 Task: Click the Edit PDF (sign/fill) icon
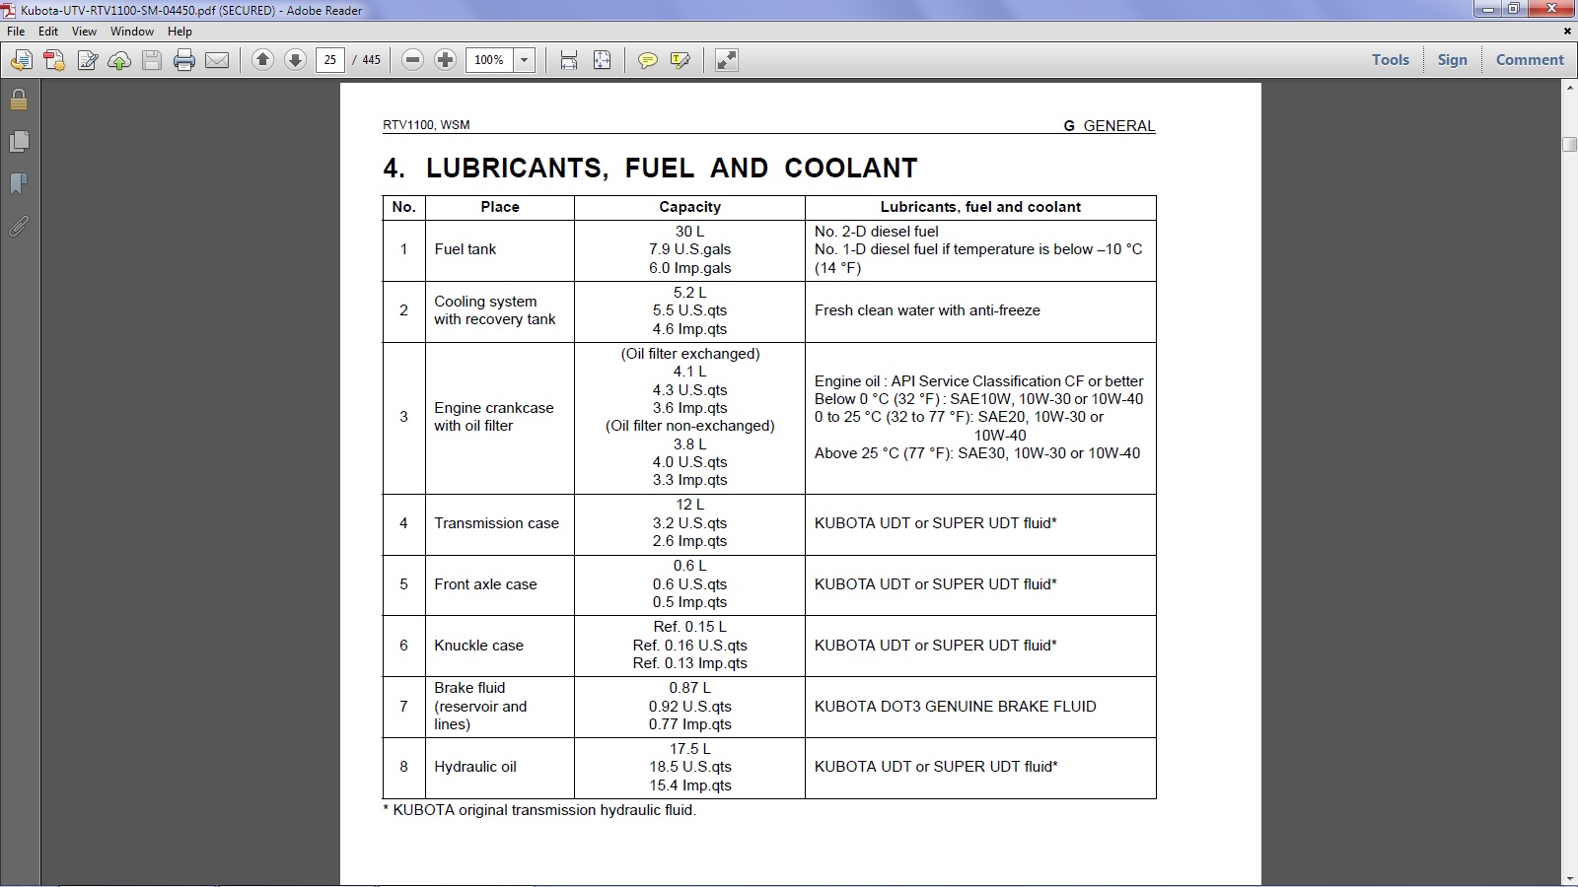tap(87, 60)
